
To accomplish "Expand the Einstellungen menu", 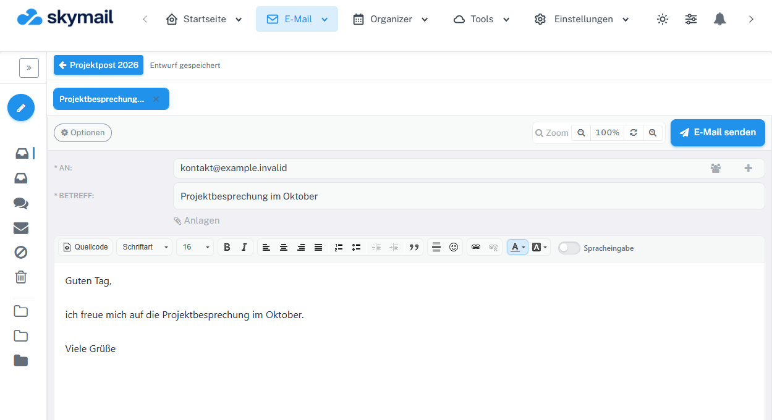I will pos(582,19).
